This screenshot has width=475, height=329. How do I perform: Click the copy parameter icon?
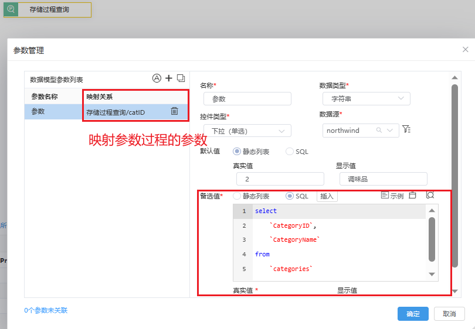(x=181, y=78)
